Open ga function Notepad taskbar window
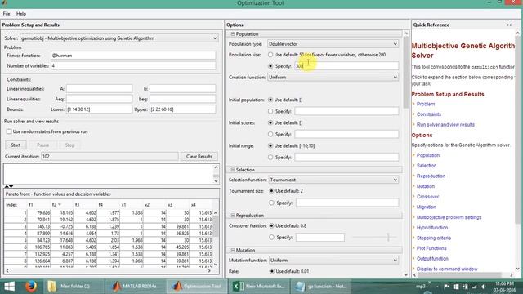The height and width of the screenshot is (294, 523). click(322, 287)
